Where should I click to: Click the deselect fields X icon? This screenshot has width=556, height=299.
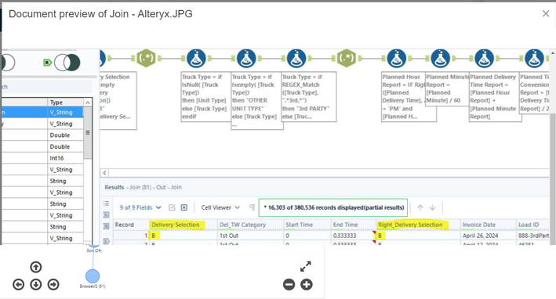click(x=184, y=207)
